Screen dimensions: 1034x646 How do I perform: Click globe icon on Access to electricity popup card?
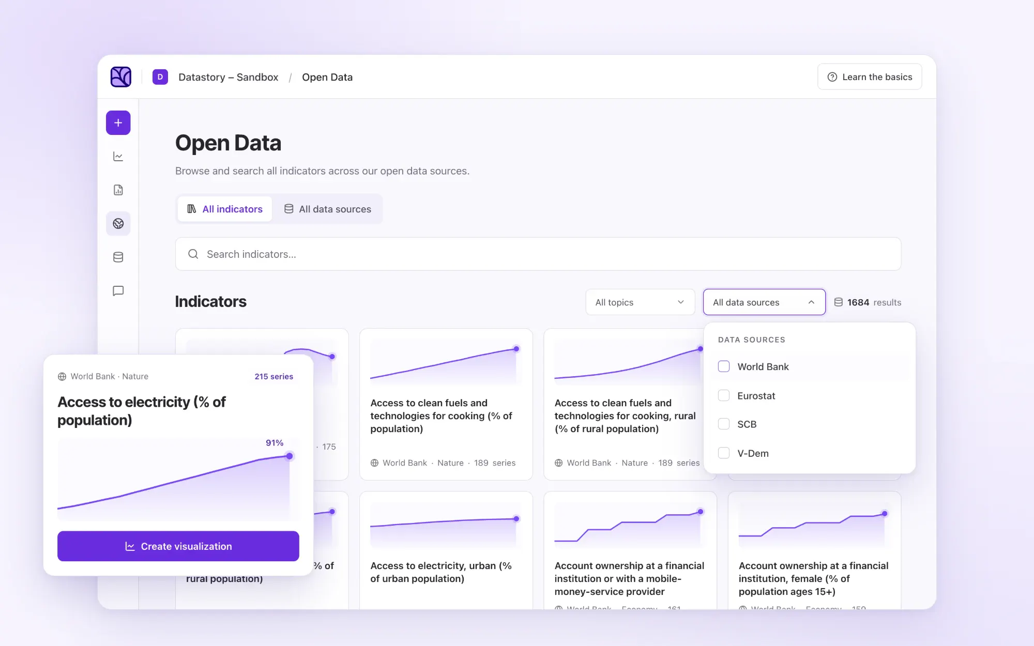click(62, 377)
